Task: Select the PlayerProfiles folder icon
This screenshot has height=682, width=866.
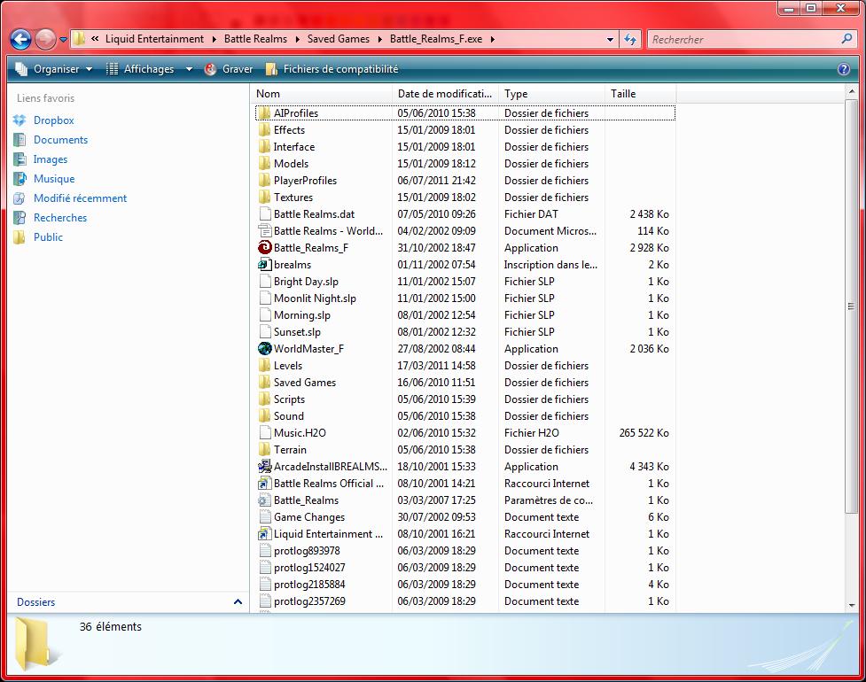Action: pos(264,181)
